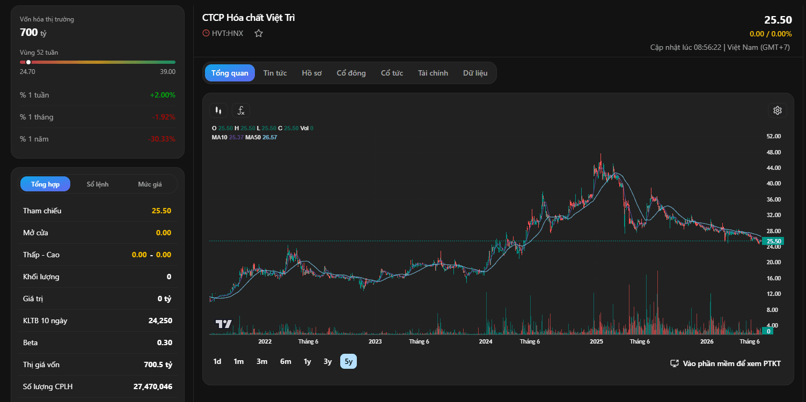Select the Tổng hợp tab
806x402 pixels.
(x=45, y=184)
